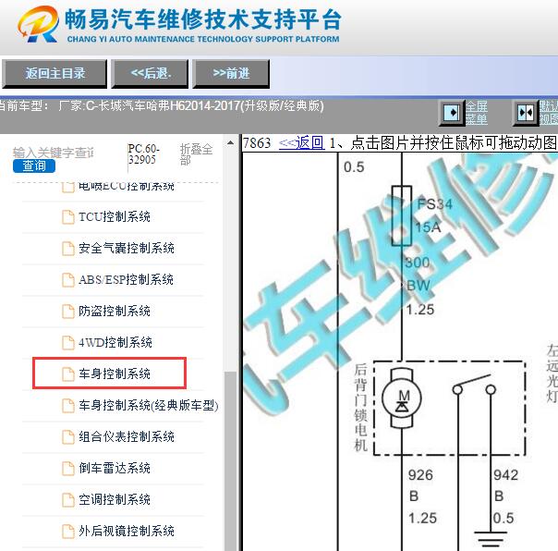Click the page icon beside 安全气囊控制系统

(x=68, y=249)
